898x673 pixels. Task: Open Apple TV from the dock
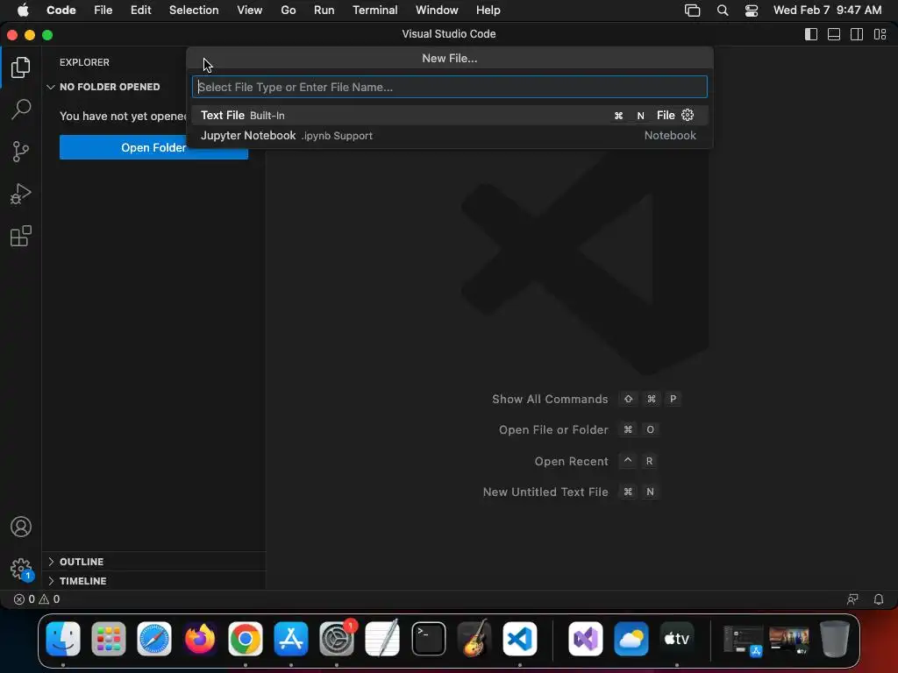point(676,639)
